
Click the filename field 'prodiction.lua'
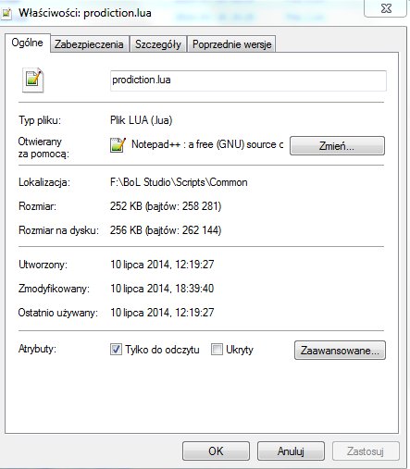pyautogui.click(x=248, y=80)
